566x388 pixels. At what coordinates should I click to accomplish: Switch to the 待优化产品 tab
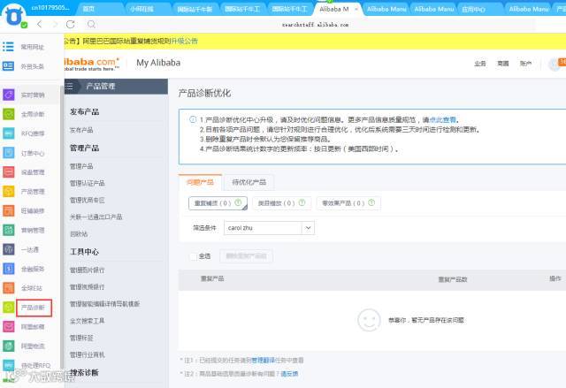click(249, 182)
